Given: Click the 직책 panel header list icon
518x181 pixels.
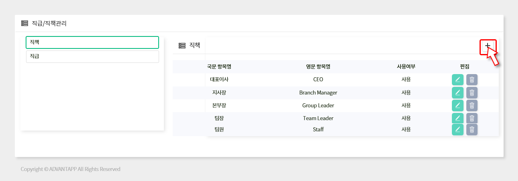Looking at the screenshot, I should coord(182,46).
